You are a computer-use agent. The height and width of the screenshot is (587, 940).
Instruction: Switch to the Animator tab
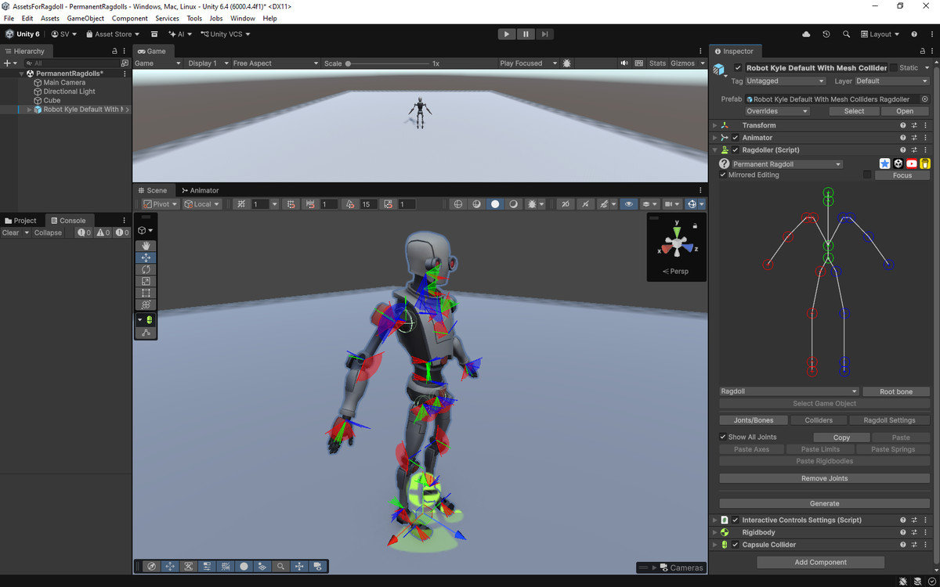[201, 190]
